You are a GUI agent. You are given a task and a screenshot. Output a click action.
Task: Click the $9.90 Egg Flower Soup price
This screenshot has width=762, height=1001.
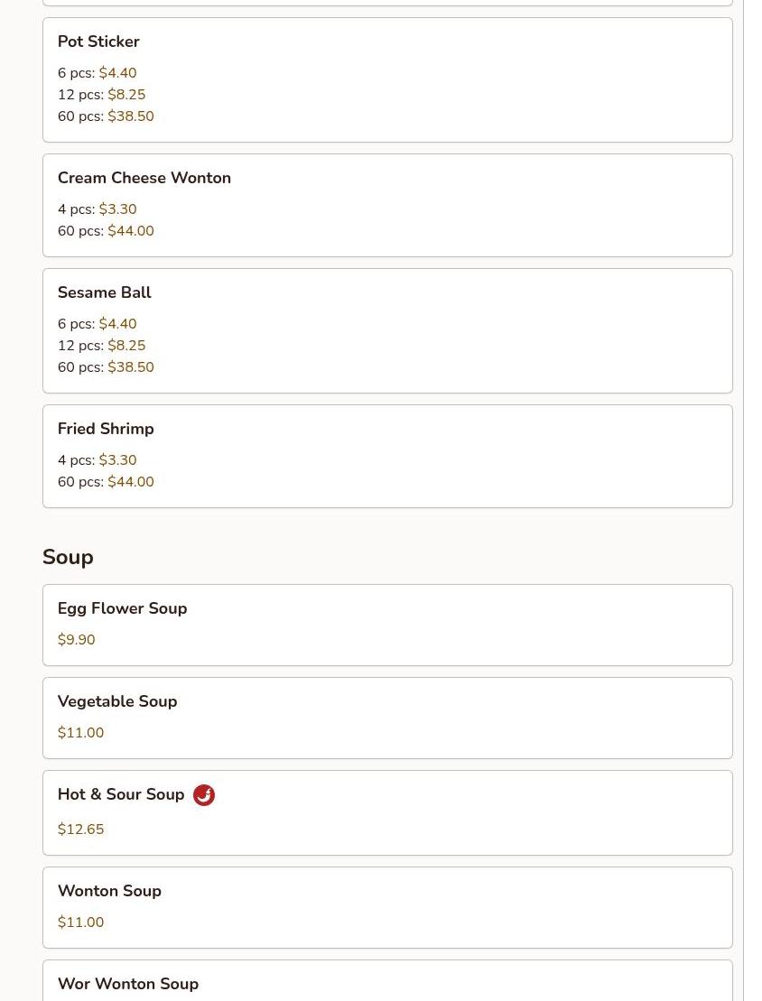tap(76, 640)
